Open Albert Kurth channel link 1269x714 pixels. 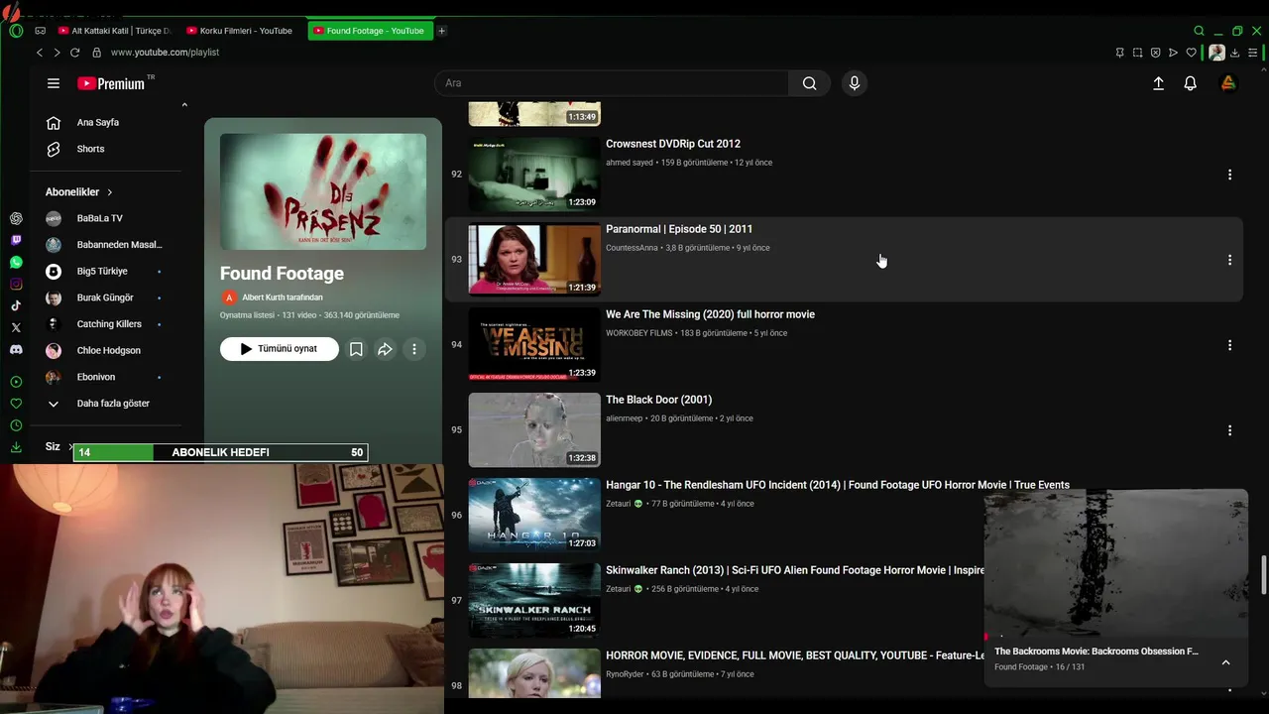pyautogui.click(x=283, y=297)
